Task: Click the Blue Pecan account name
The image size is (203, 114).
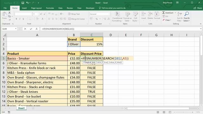Action: [x=167, y=3]
